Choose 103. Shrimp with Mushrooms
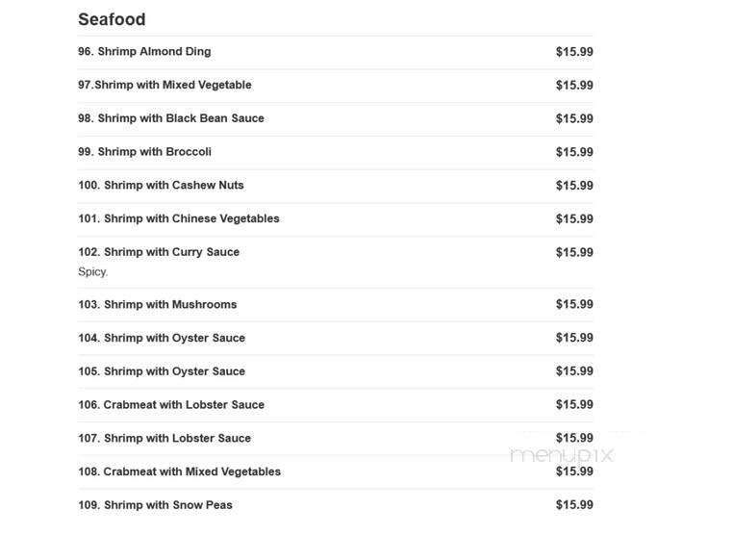 click(x=157, y=305)
